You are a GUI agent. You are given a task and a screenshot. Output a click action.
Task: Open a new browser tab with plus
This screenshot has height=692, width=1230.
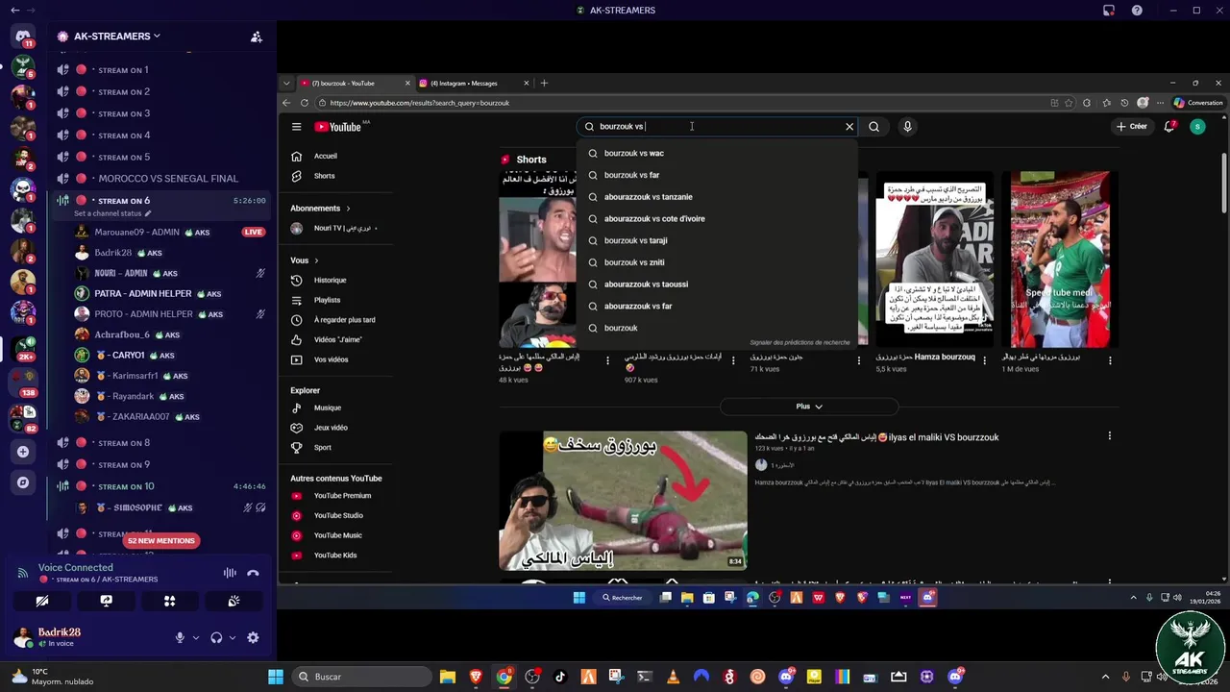(x=544, y=84)
